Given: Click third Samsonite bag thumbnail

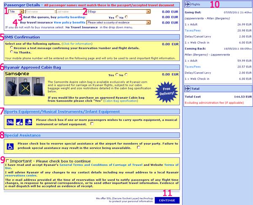Looking at the screenshot, I should pos(38,87).
